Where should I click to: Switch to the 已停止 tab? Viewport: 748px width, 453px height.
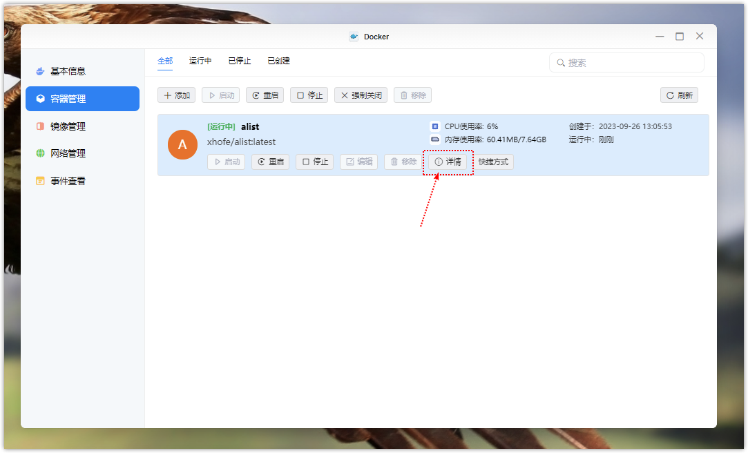pos(240,61)
